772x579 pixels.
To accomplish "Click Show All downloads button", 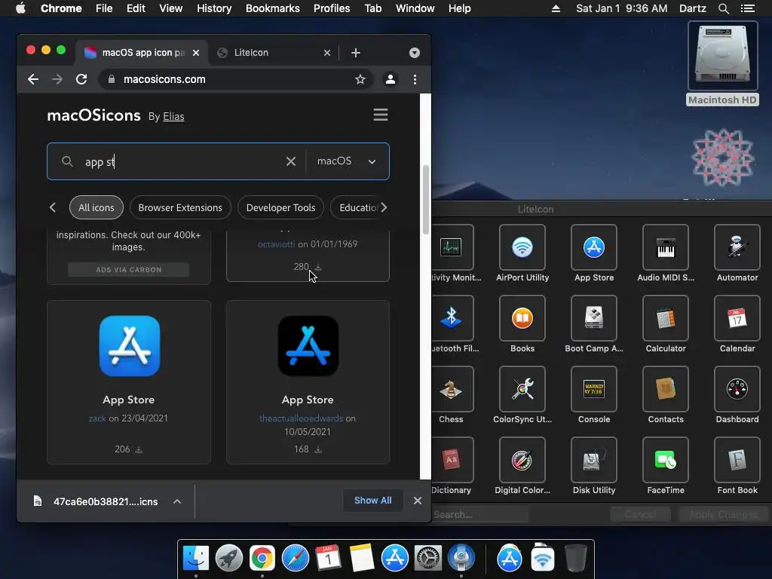I will click(x=372, y=501).
